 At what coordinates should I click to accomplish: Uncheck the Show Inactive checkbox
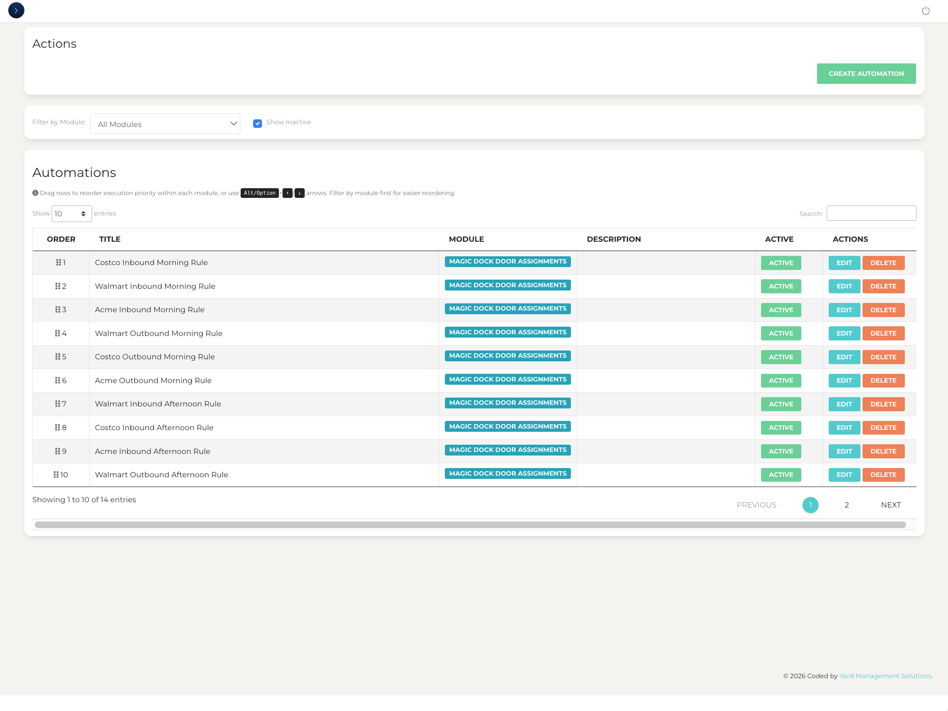pos(258,123)
